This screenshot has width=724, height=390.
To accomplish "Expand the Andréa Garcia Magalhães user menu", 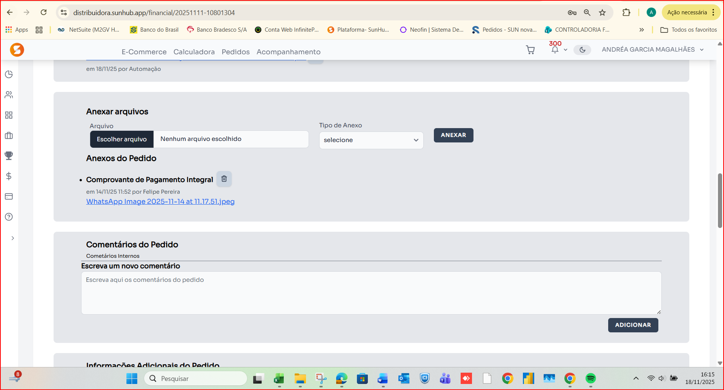I will [652, 50].
